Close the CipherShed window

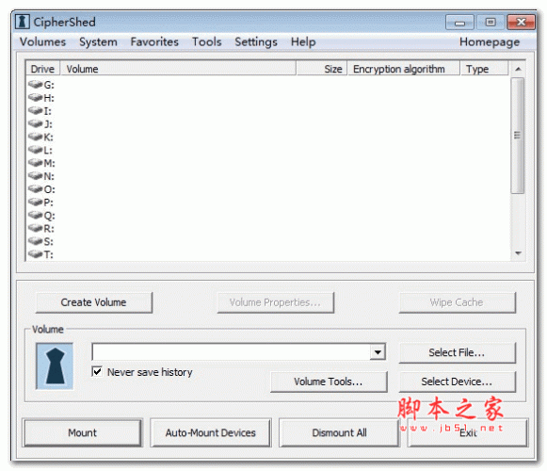click(521, 23)
